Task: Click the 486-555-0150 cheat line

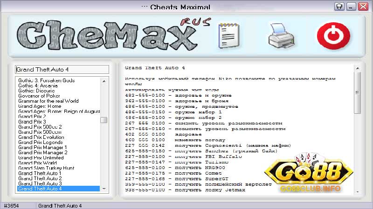Action: pyautogui.click(x=173, y=112)
